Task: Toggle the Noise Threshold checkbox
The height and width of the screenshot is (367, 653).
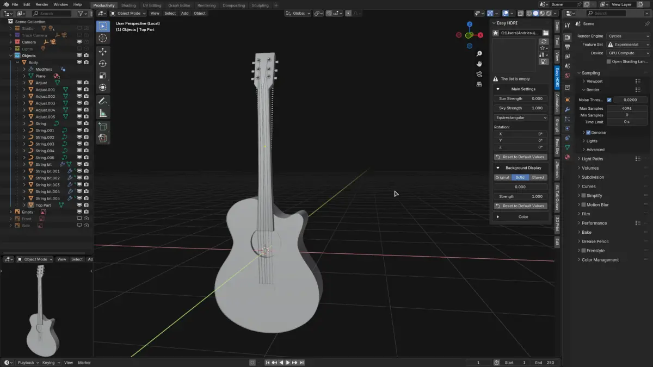Action: pos(609,100)
